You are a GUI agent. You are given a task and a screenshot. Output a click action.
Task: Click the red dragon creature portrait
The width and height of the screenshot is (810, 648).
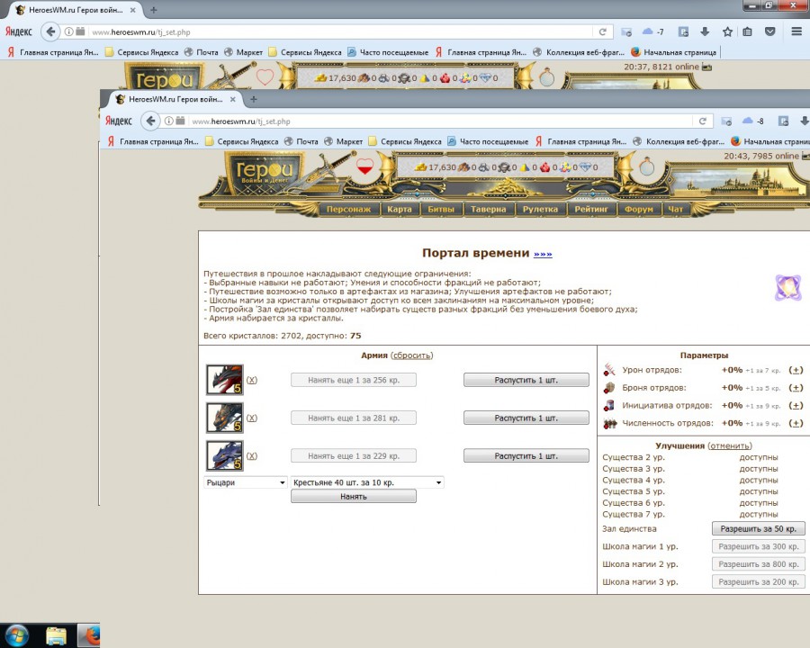pos(224,380)
